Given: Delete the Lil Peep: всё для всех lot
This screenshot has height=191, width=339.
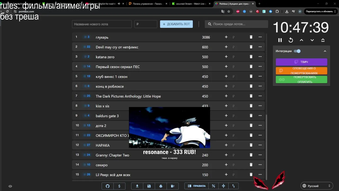Looking at the screenshot, I should click(251, 175).
